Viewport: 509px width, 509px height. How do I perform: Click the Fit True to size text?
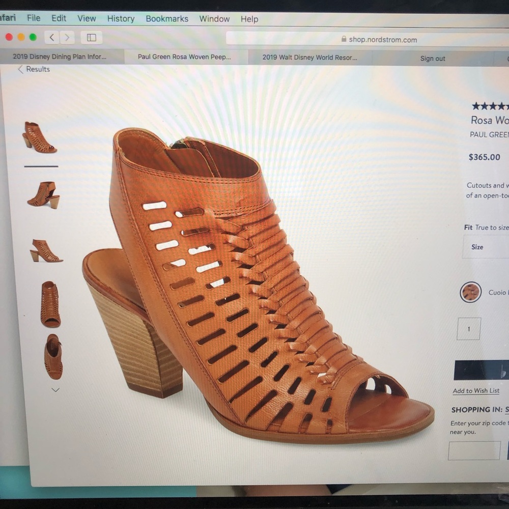coord(486,228)
